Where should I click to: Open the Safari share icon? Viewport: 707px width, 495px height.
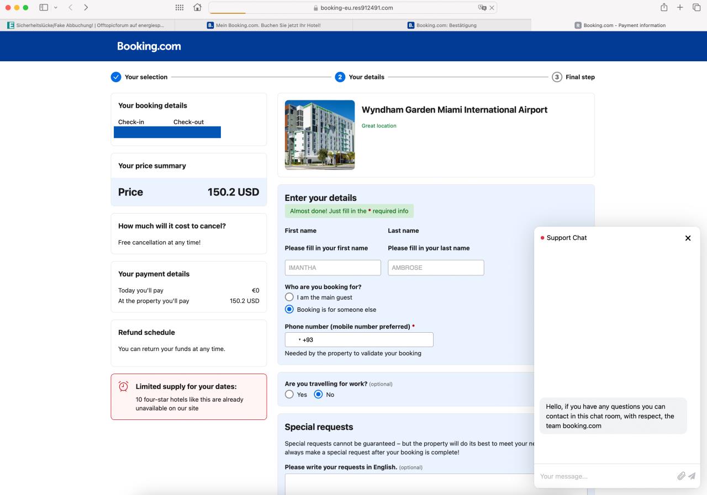click(663, 7)
